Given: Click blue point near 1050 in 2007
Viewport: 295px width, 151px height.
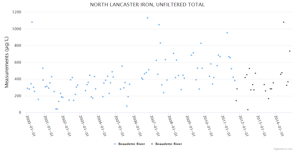Looking at the screenshot, I should click(x=159, y=25).
